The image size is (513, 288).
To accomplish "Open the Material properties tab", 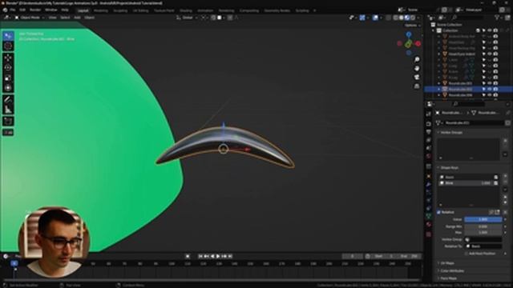I will [429, 224].
